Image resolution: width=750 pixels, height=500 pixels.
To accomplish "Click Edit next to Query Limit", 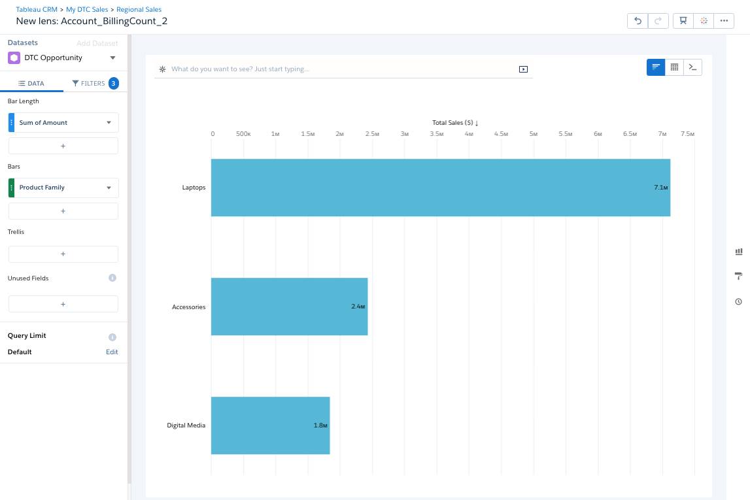I will click(112, 352).
